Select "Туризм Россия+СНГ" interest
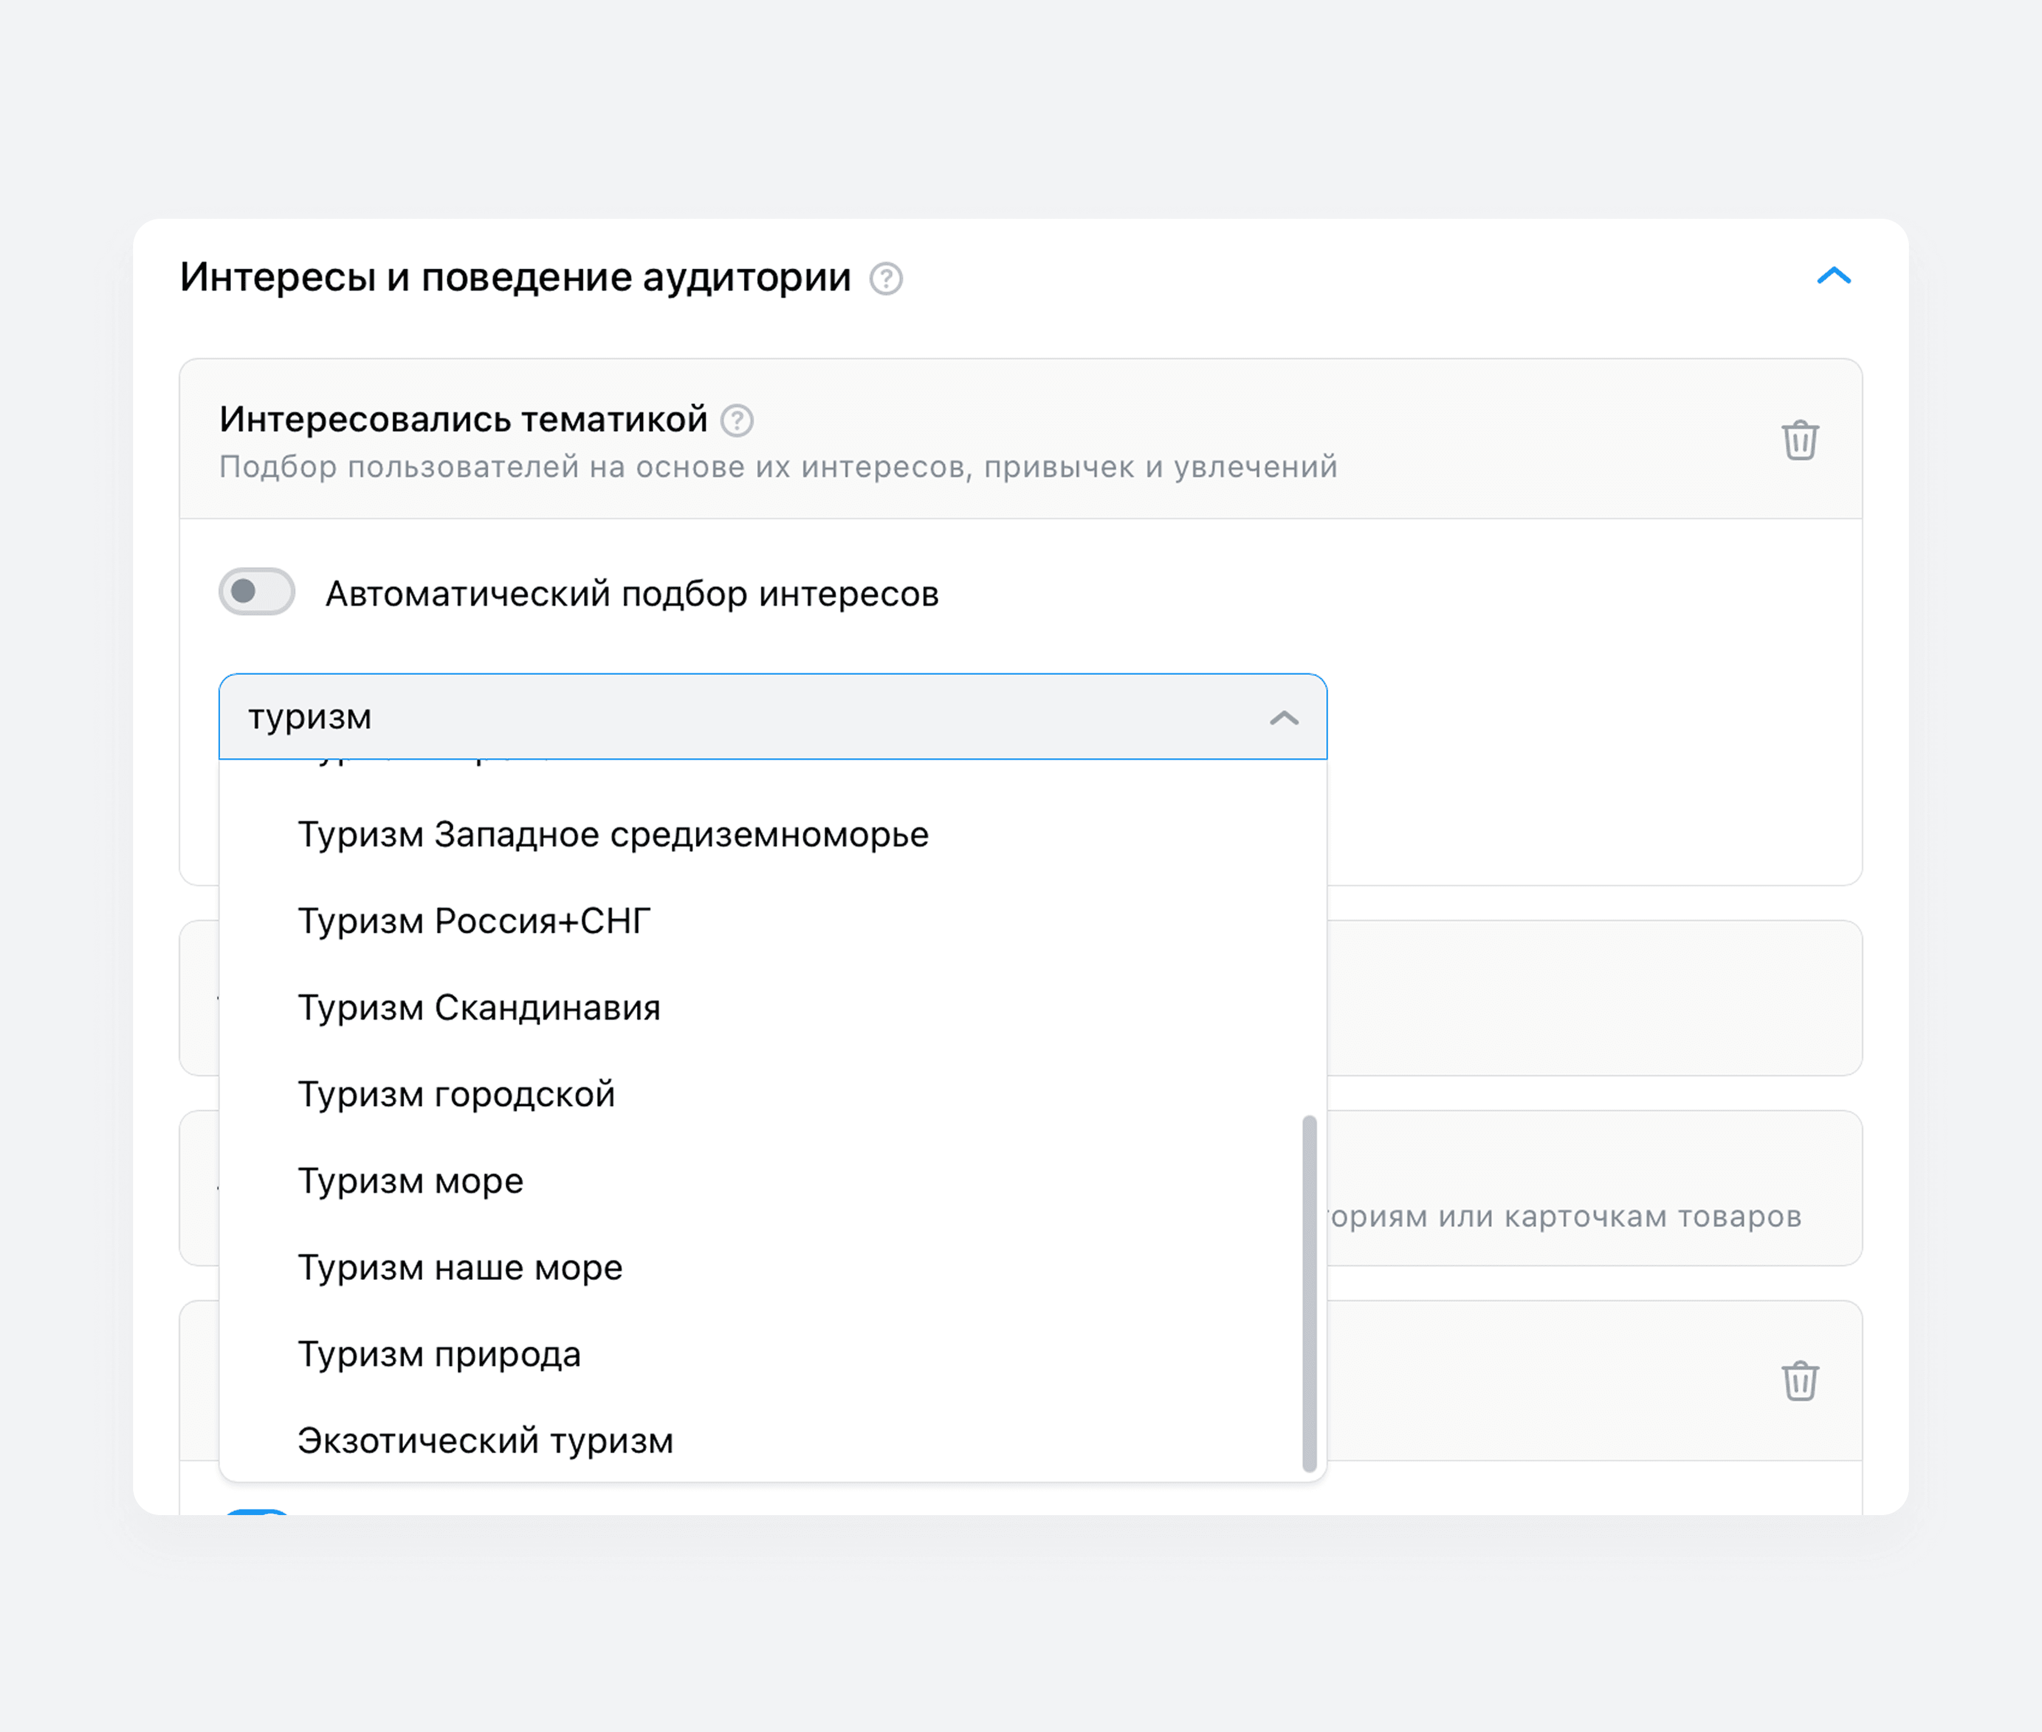Viewport: 2042px width, 1732px height. 475,921
